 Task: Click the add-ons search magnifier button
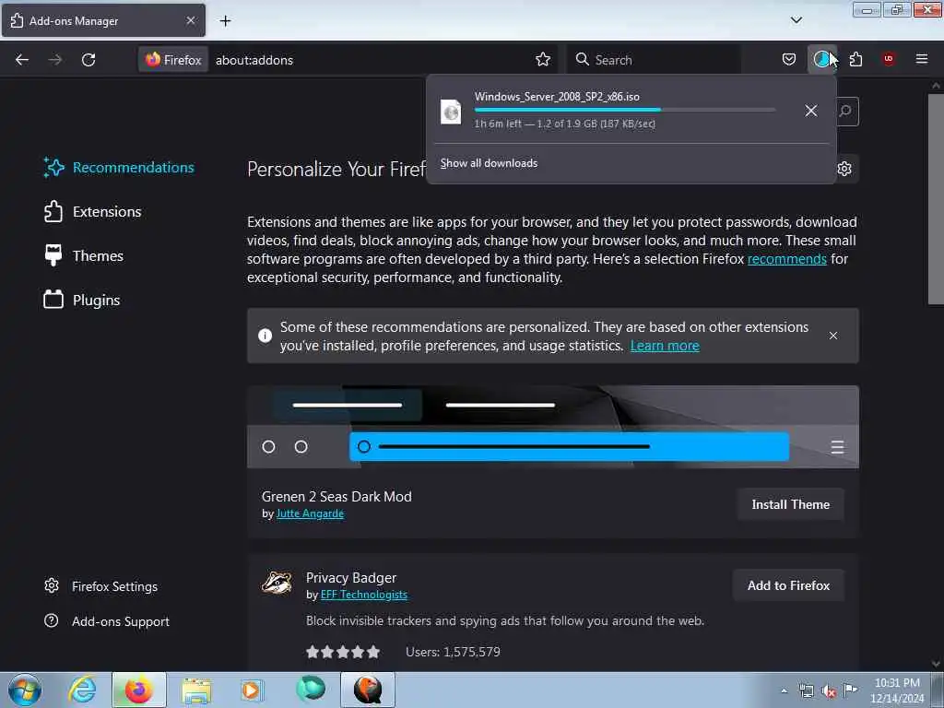[x=846, y=111]
